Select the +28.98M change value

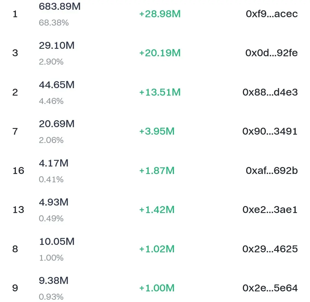(160, 14)
